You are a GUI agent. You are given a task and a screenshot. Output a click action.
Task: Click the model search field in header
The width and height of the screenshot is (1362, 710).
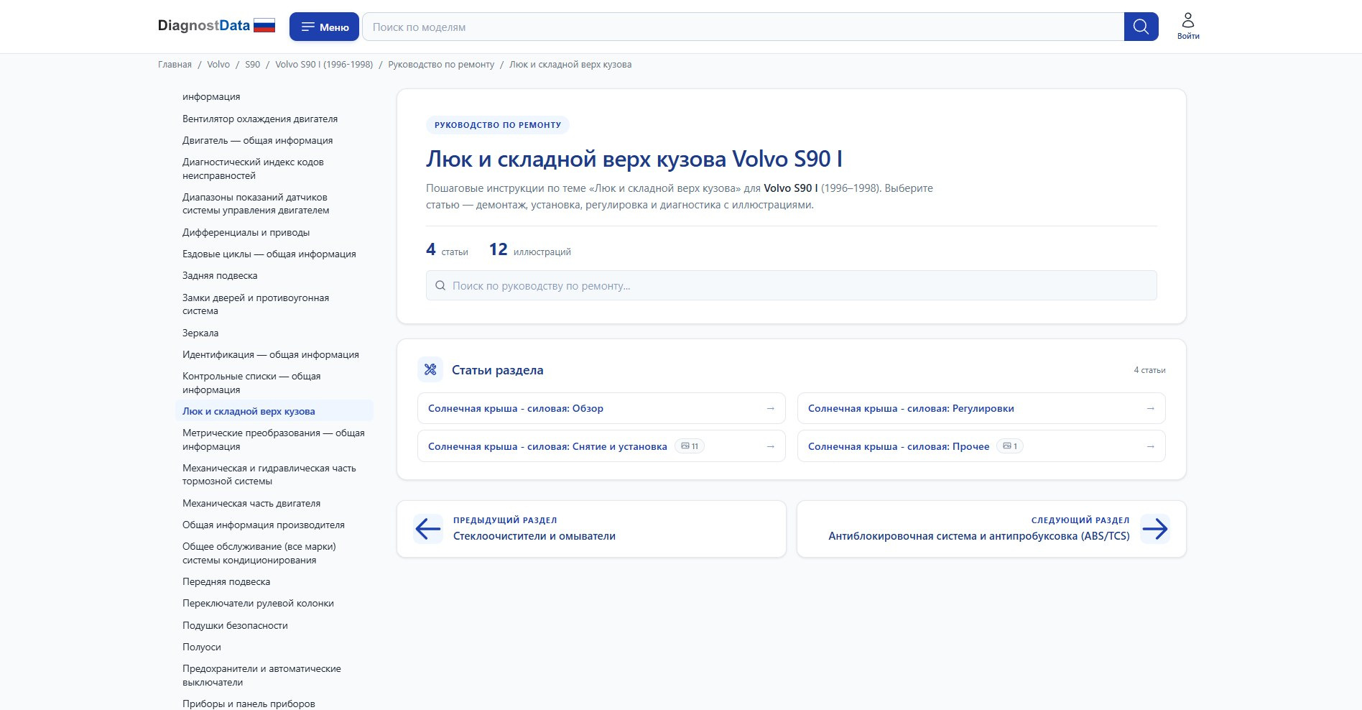tap(743, 27)
